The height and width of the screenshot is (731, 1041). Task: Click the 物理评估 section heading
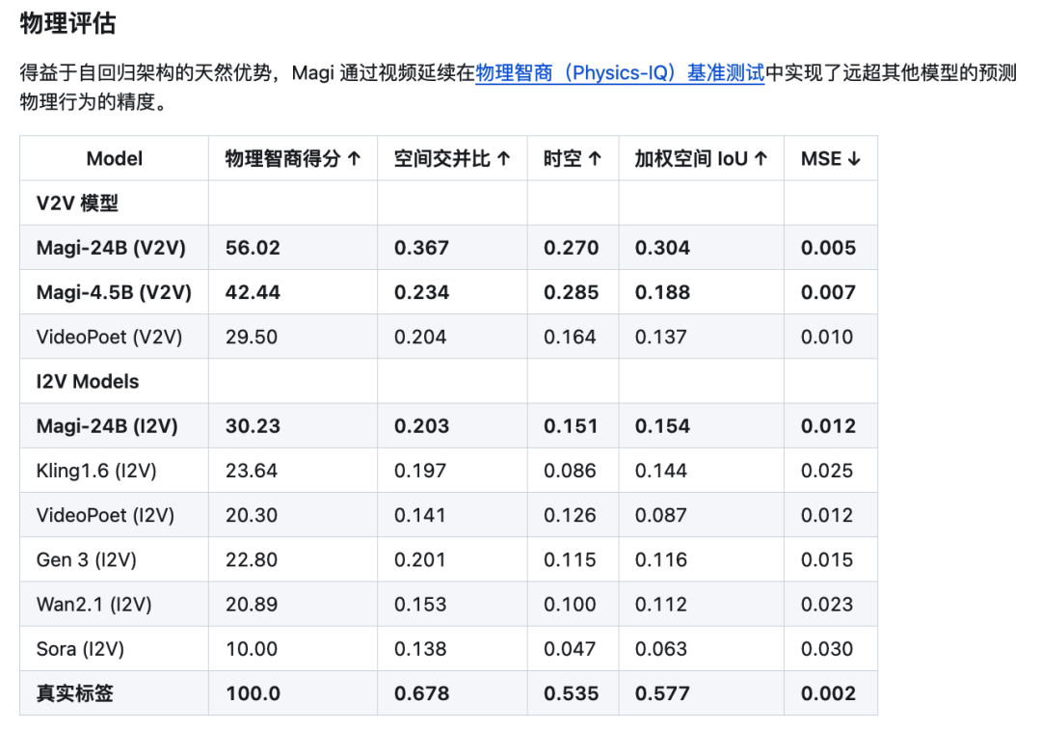67,24
